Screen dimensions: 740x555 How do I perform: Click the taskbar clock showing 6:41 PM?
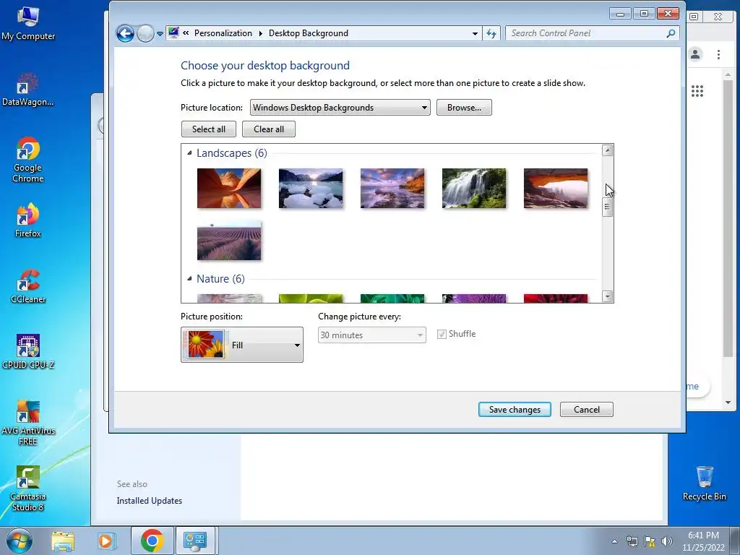tap(702, 541)
